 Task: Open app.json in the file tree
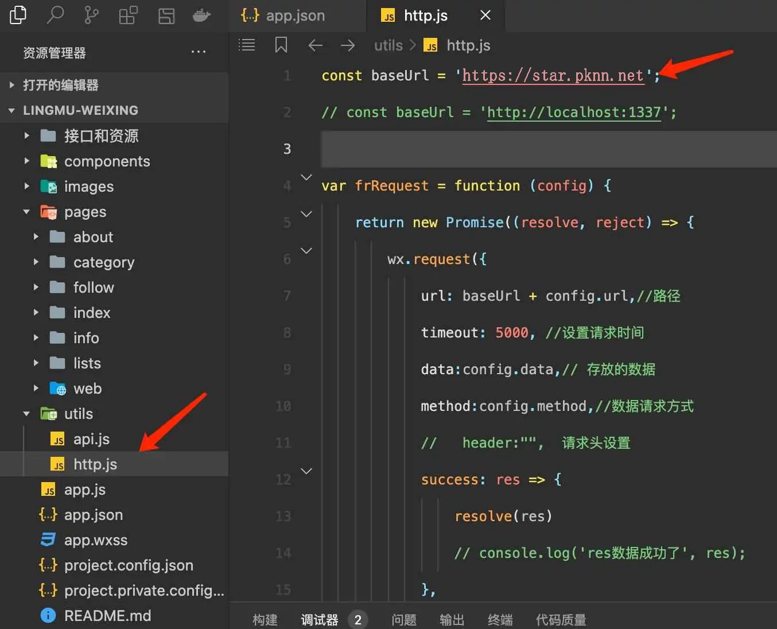(114, 515)
